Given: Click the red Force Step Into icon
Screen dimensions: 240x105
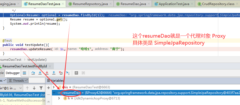Looking at the screenshot, I should point(47,73).
